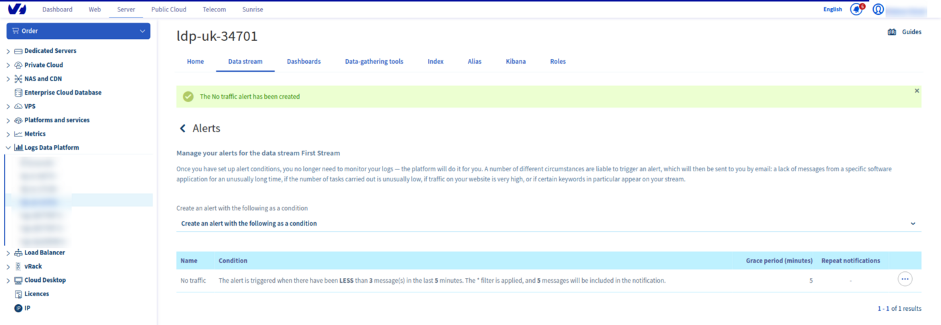Click the Licences icon in sidebar
The height and width of the screenshot is (325, 941).
point(18,294)
